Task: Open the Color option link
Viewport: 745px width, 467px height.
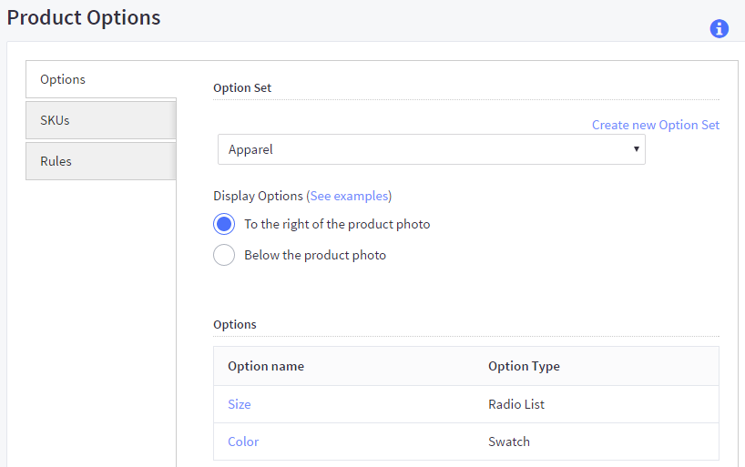Action: [243, 442]
